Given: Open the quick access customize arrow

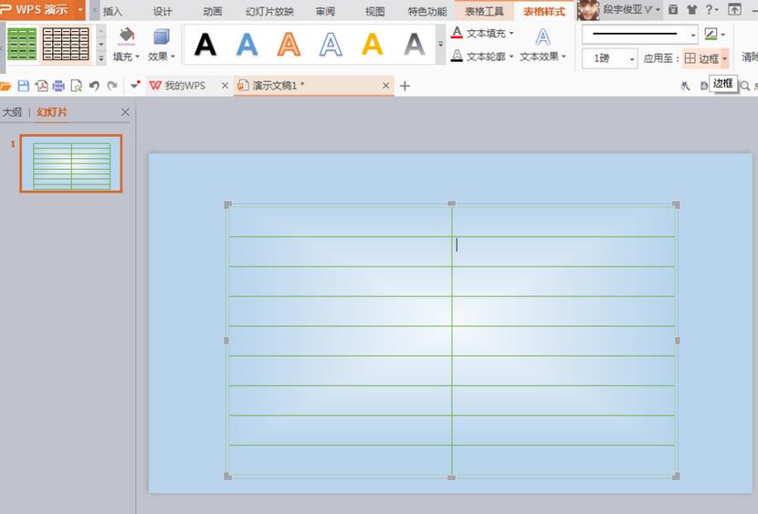Looking at the screenshot, I should click(135, 85).
